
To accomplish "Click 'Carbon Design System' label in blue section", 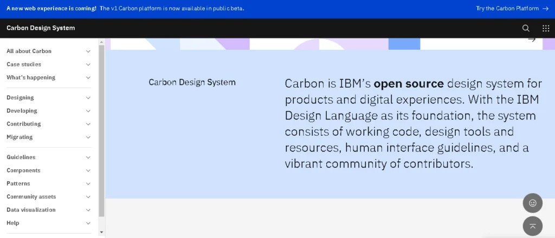I will (192, 82).
